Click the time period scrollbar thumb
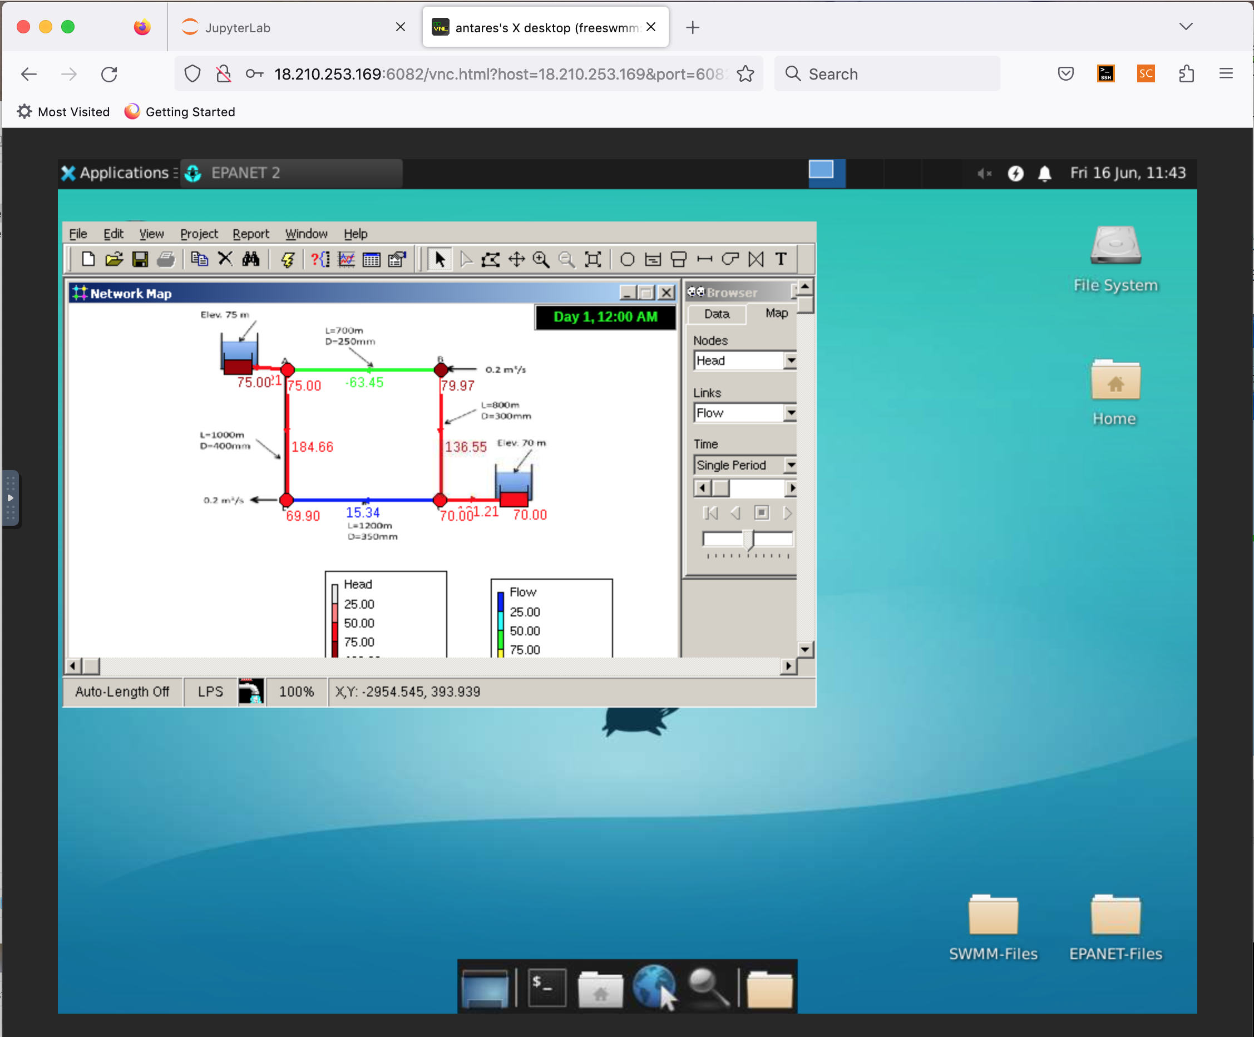 pos(720,488)
